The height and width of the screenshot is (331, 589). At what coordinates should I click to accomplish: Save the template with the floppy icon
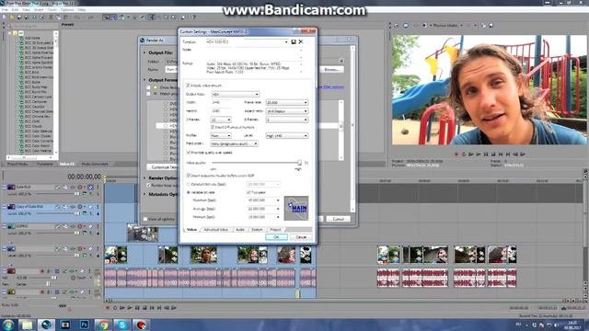click(294, 42)
